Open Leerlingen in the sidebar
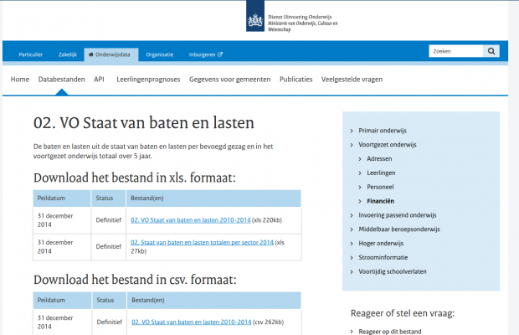Screen dimensions: 519x335 pos(381,173)
